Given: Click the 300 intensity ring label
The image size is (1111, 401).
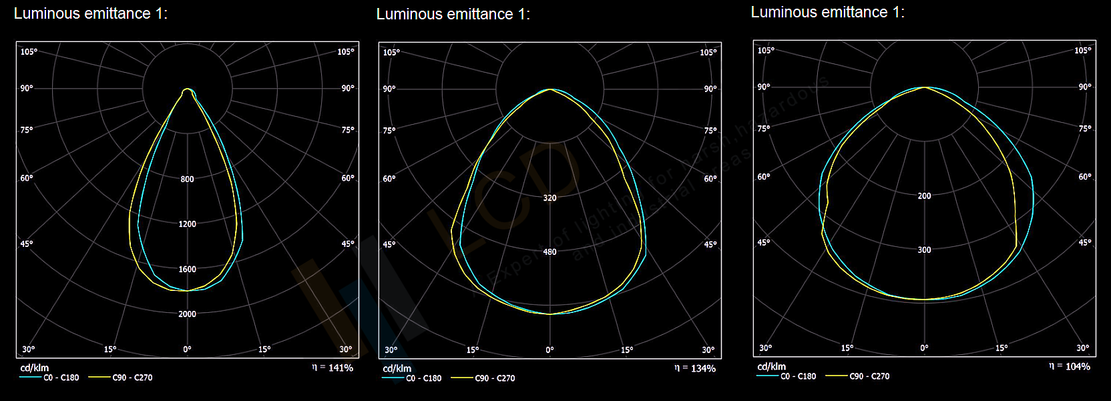Looking at the screenshot, I should tap(924, 250).
